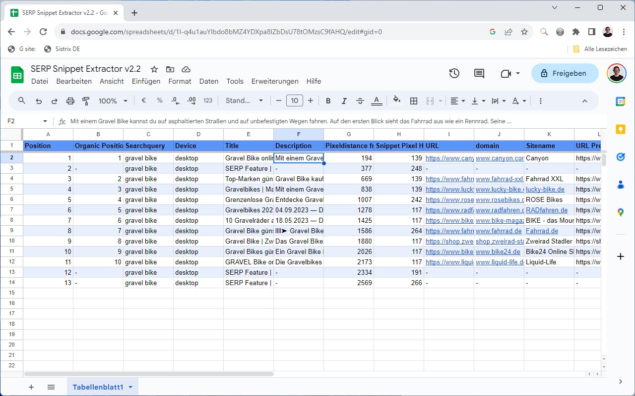635x396 pixels.
Task: Add a new sheet with the plus button
Action: click(31, 387)
